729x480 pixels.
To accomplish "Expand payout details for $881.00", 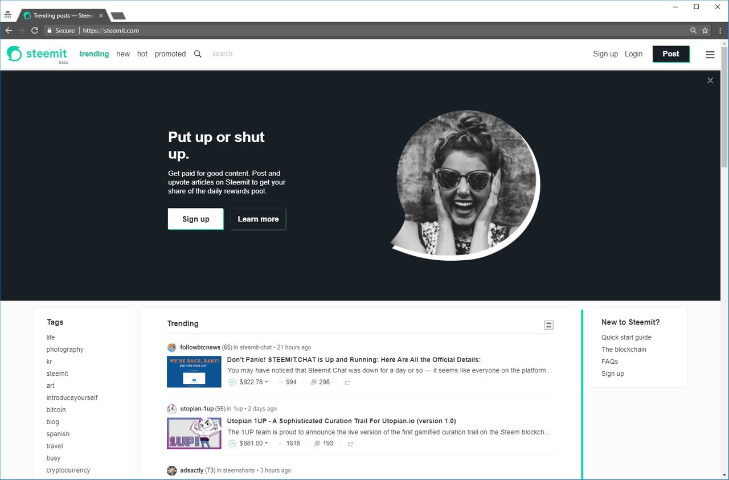I will coord(266,444).
